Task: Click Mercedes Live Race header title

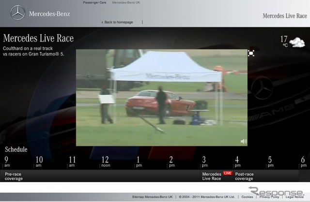Action: pyautogui.click(x=285, y=16)
